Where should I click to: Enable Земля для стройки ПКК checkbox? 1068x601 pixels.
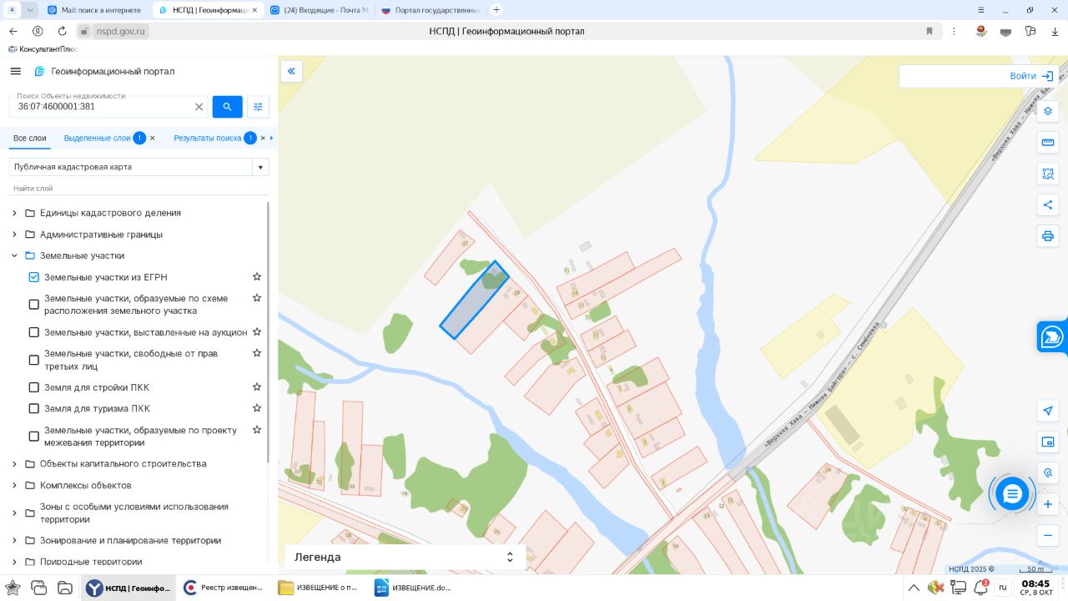click(x=34, y=387)
